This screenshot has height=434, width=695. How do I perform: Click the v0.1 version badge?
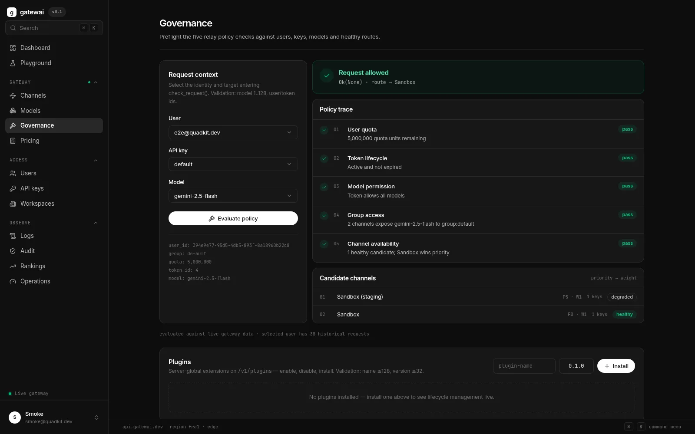pyautogui.click(x=57, y=12)
